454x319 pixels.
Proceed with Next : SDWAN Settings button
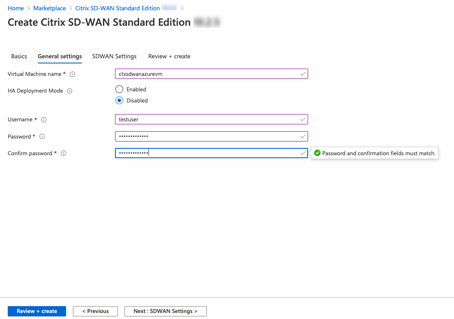click(x=166, y=311)
